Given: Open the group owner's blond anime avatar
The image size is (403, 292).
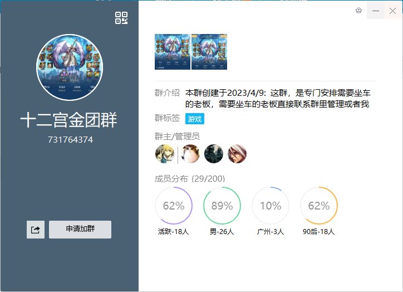Looking at the screenshot, I should coord(165,154).
